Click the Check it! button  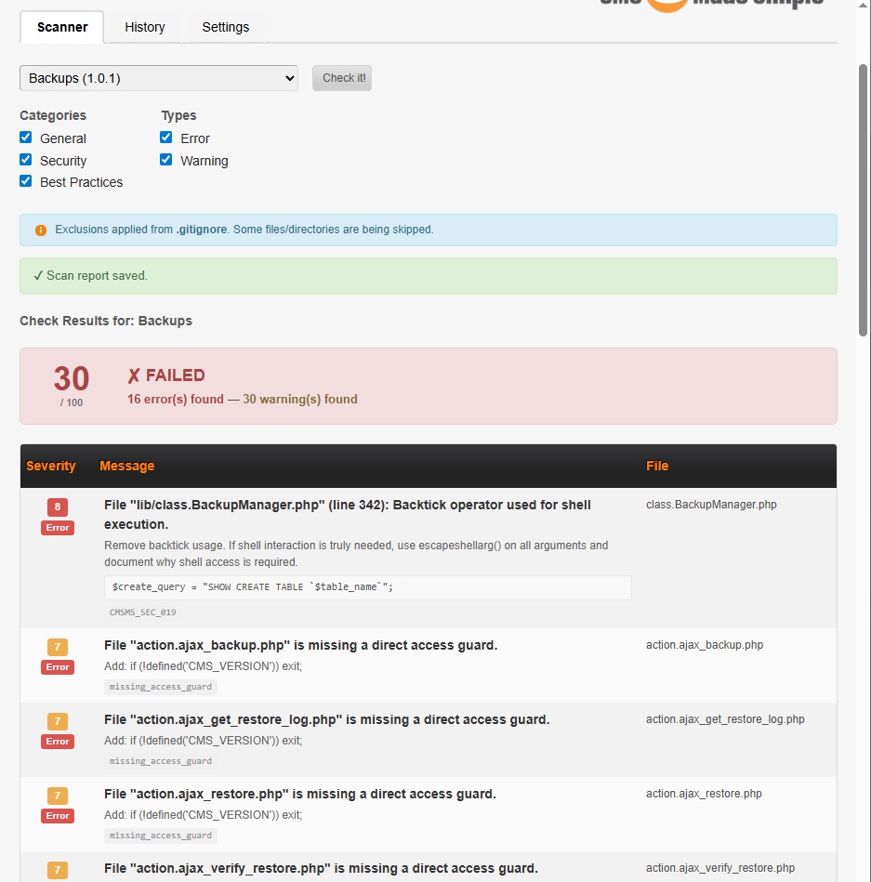click(x=342, y=78)
